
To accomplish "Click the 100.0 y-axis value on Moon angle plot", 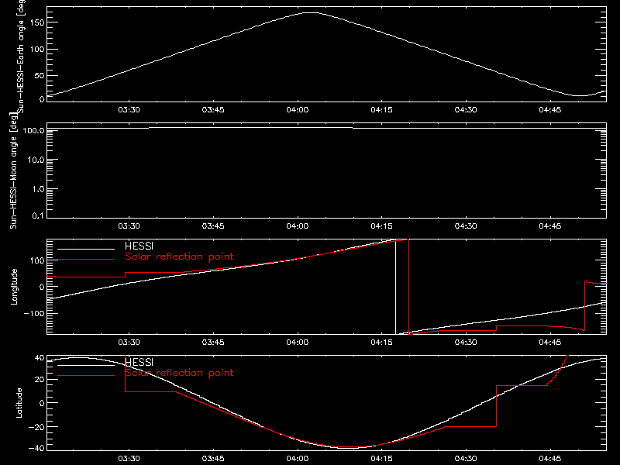I will coord(33,130).
